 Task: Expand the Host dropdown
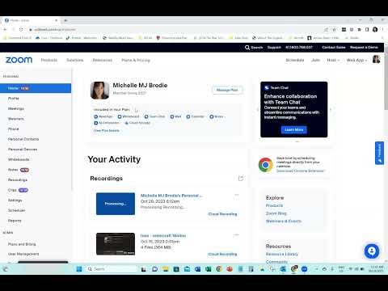333,60
